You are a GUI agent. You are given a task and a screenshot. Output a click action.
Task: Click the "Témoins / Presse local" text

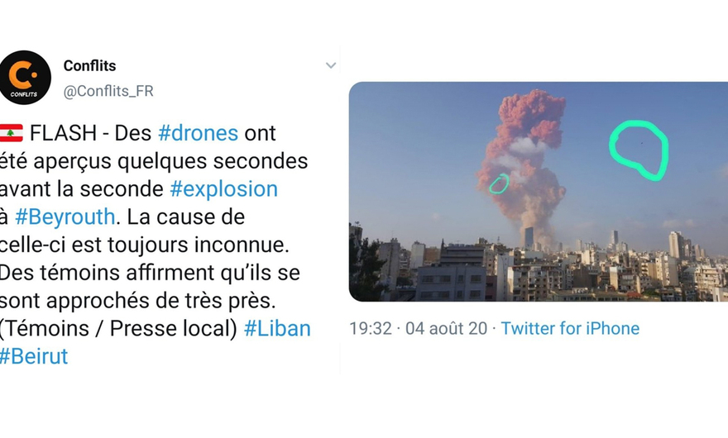pos(118,329)
